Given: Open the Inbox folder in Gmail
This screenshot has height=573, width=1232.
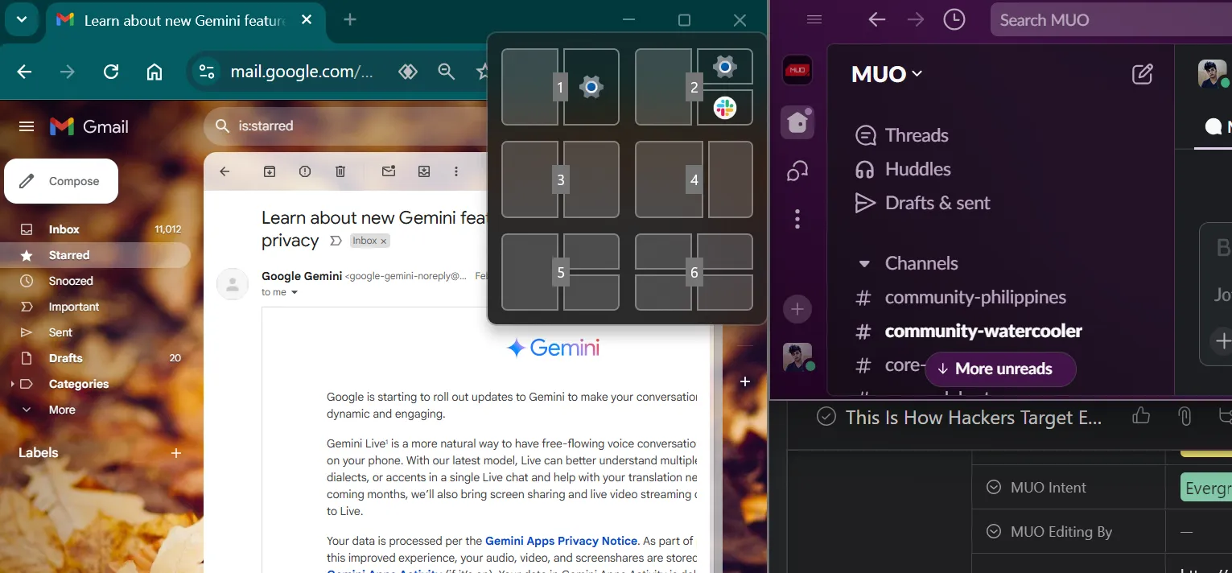Looking at the screenshot, I should [95, 229].
